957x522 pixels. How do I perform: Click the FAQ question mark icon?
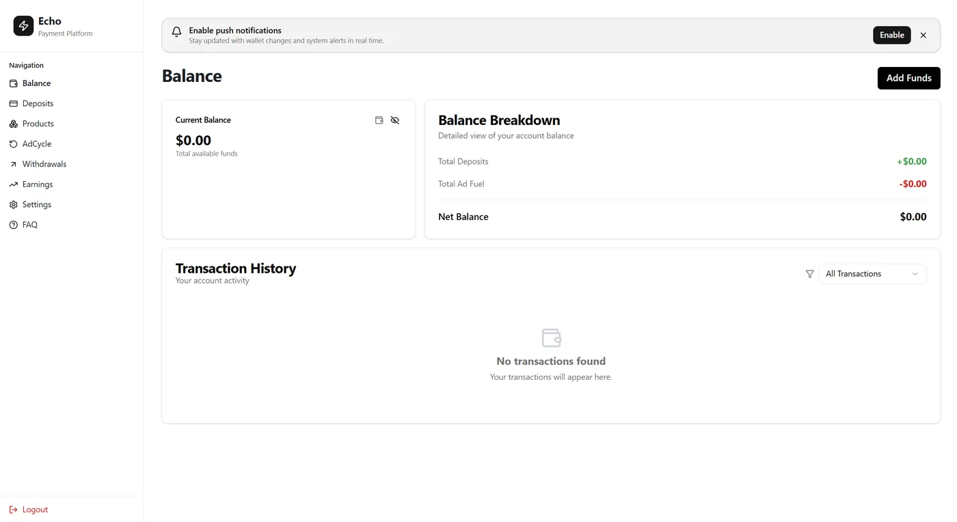(13, 225)
